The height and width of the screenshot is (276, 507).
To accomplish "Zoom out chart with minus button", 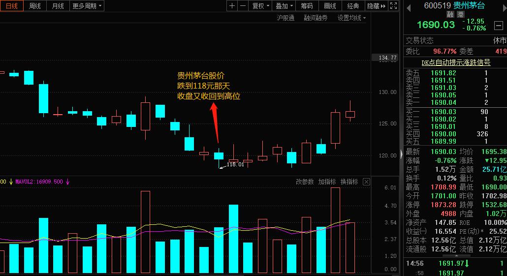I will pyautogui.click(x=243, y=6).
